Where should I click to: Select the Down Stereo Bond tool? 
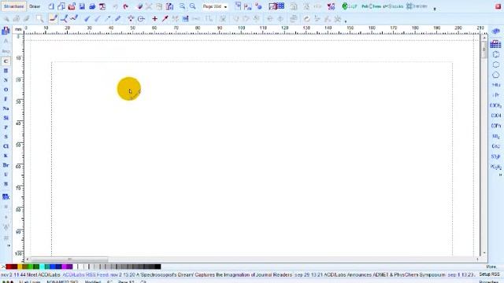pos(97,19)
